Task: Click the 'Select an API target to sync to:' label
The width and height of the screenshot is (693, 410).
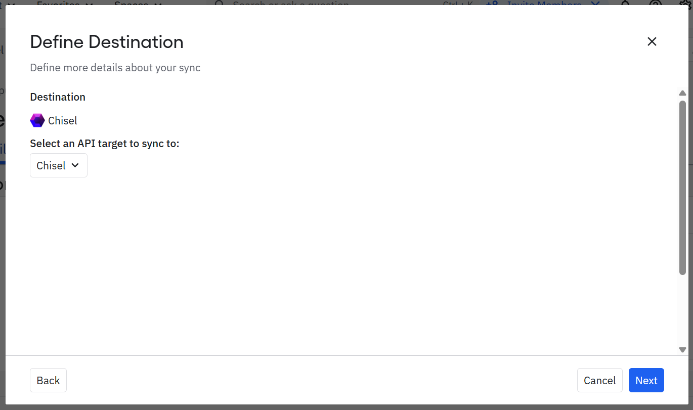Action: 105,144
